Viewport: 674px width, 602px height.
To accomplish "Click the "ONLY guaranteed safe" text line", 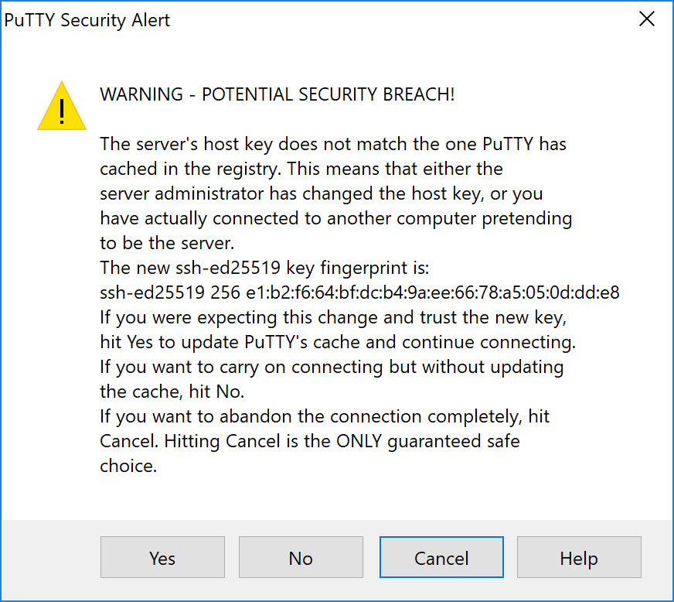I will click(310, 441).
